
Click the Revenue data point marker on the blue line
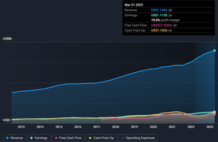pos(214,51)
